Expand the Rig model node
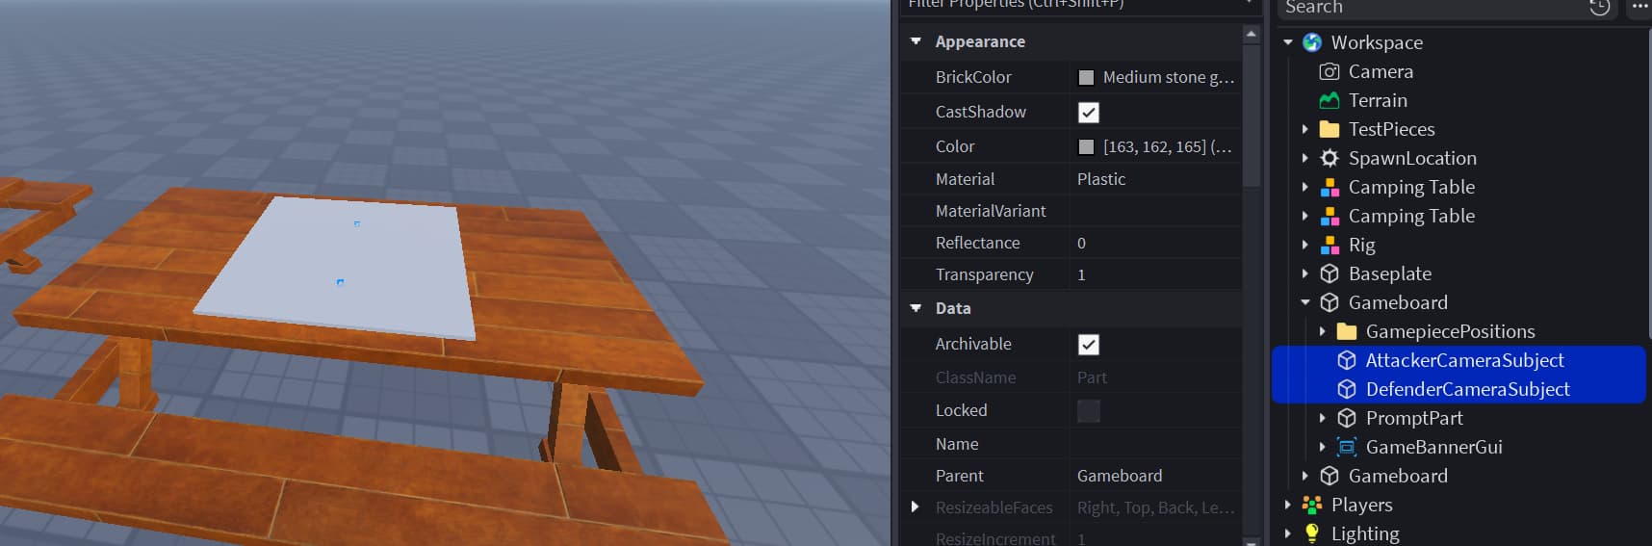Viewport: 1652px width, 546px height. click(x=1304, y=245)
